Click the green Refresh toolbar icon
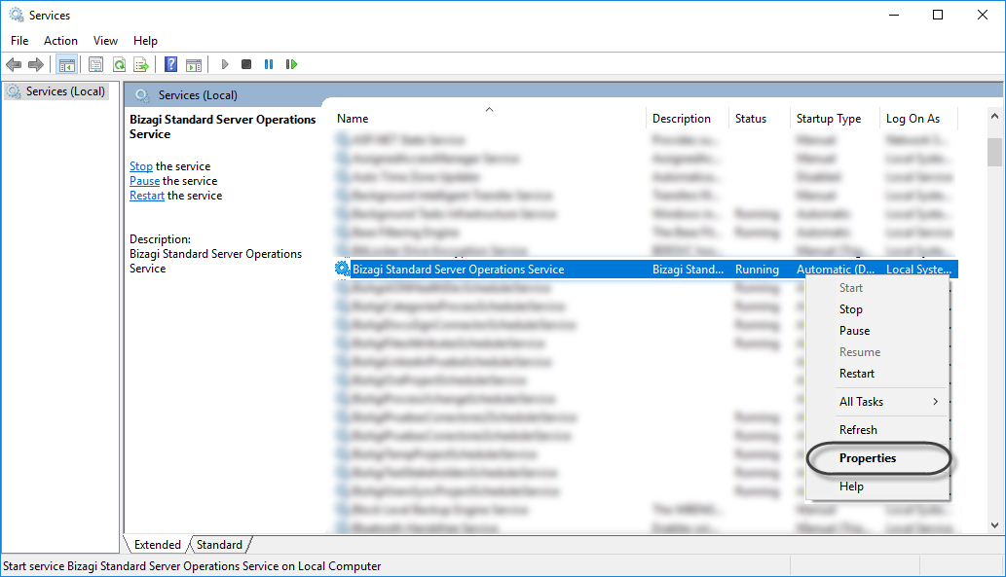Viewport: 1006px width, 577px height. pos(119,64)
